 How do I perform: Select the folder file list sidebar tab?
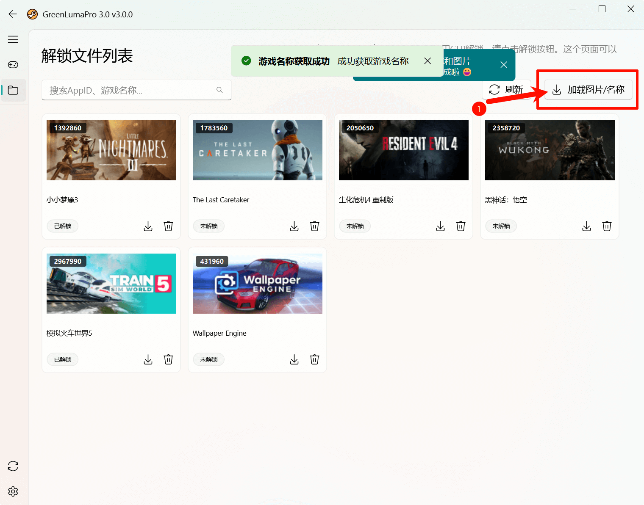pos(13,90)
